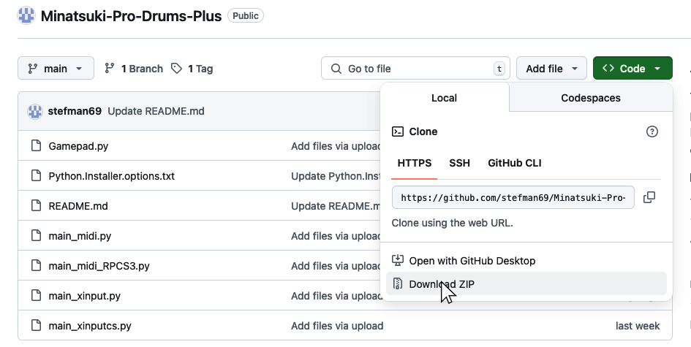Click the main_xinputcs.py commit message Add files via upload
This screenshot has height=347, width=691.
pyautogui.click(x=337, y=326)
